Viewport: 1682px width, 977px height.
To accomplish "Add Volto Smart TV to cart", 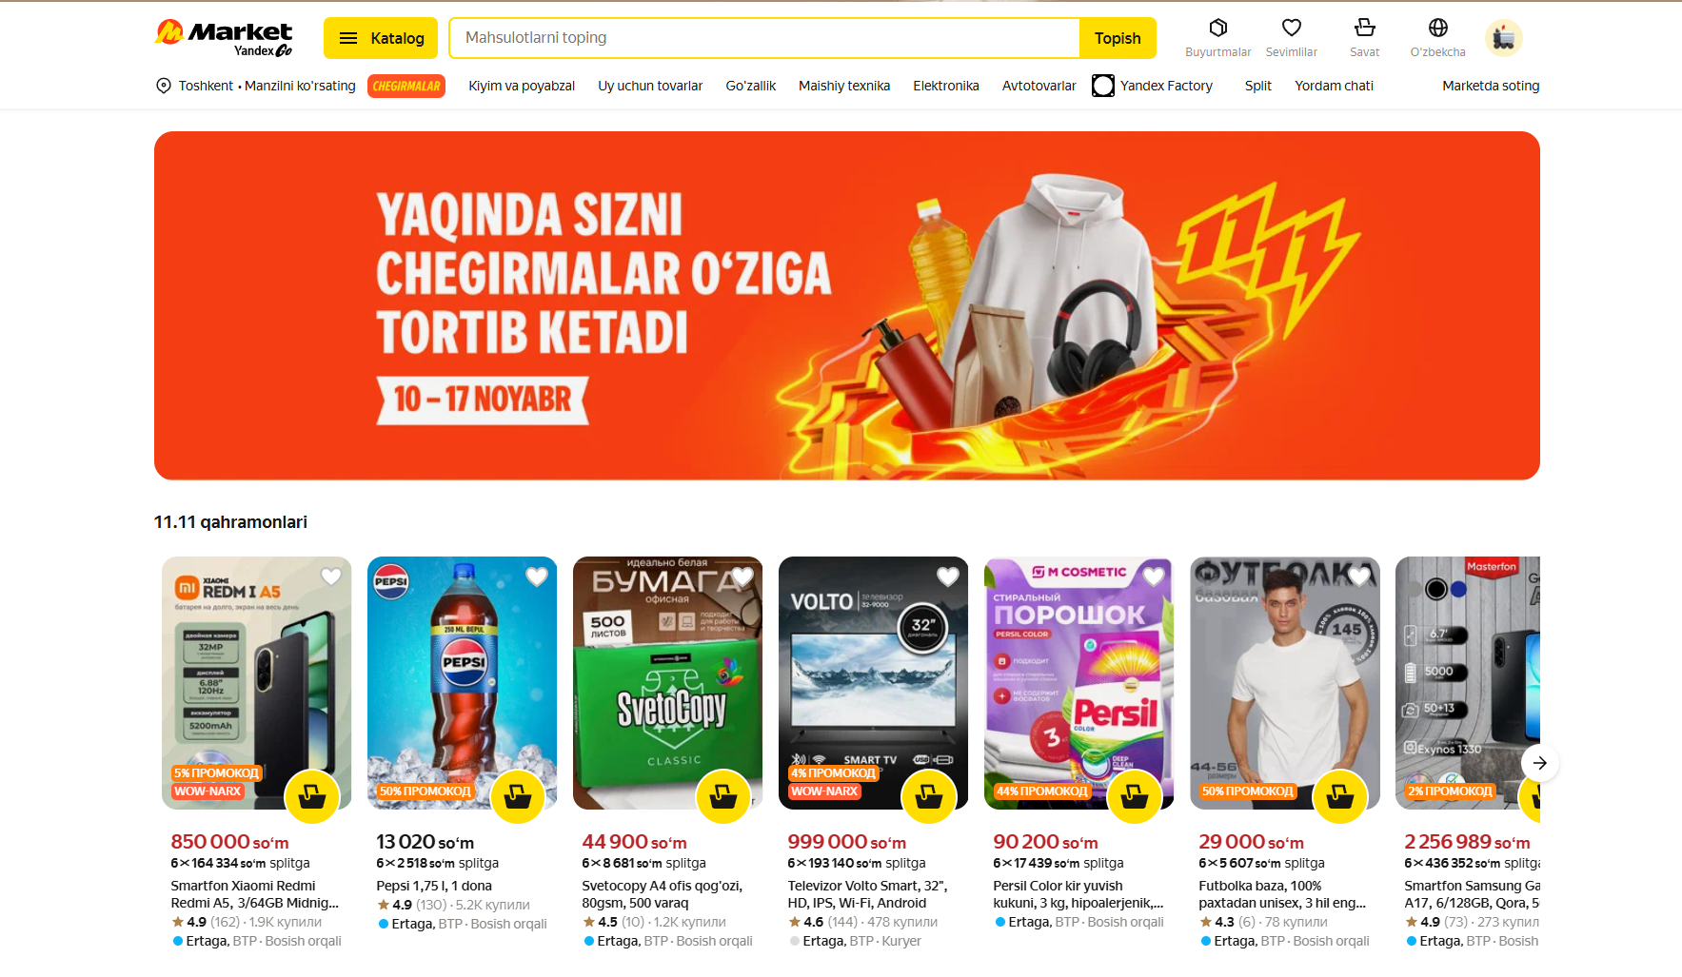I will pos(929,795).
